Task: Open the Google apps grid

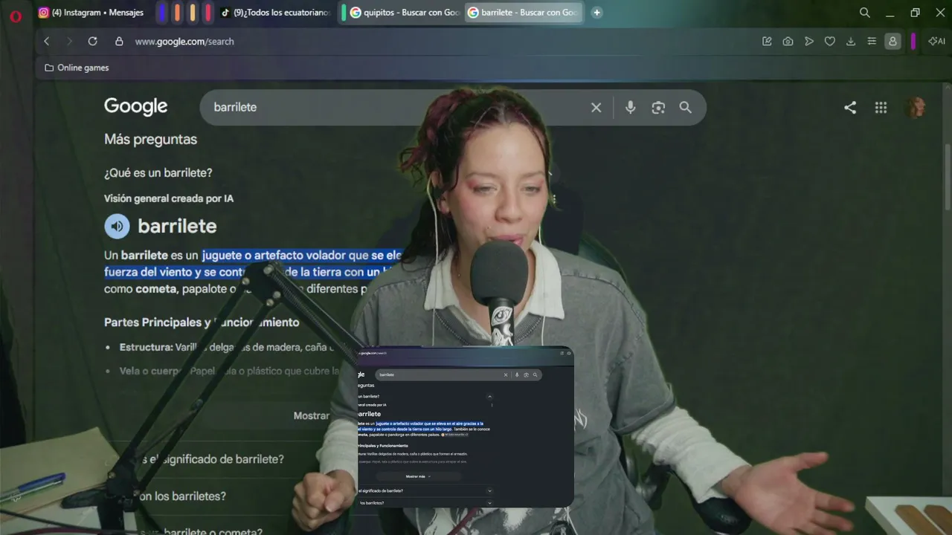Action: pyautogui.click(x=881, y=108)
